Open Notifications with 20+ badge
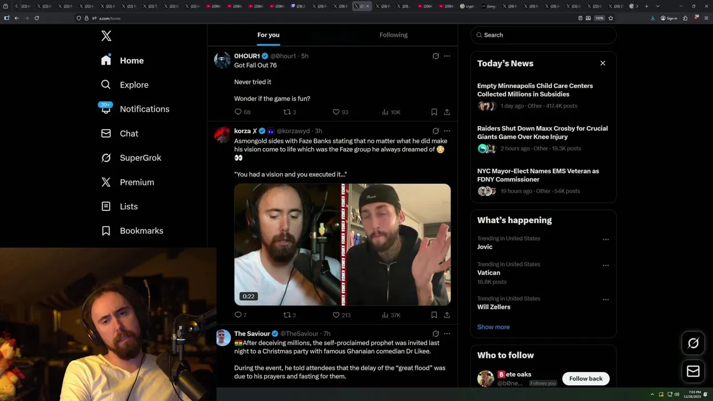 tap(135, 109)
